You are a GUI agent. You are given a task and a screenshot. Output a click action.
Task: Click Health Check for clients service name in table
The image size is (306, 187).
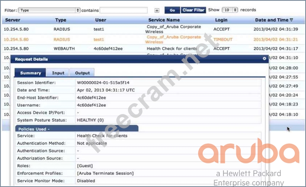[172, 49]
